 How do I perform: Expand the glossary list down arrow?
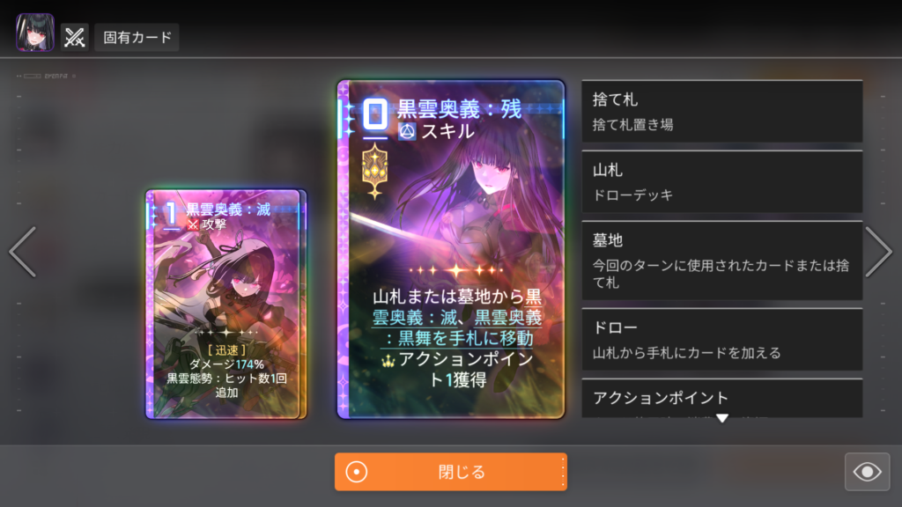coord(722,418)
